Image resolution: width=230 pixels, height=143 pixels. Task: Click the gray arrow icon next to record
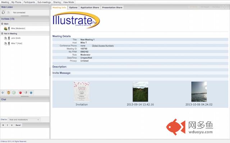coord(26,92)
